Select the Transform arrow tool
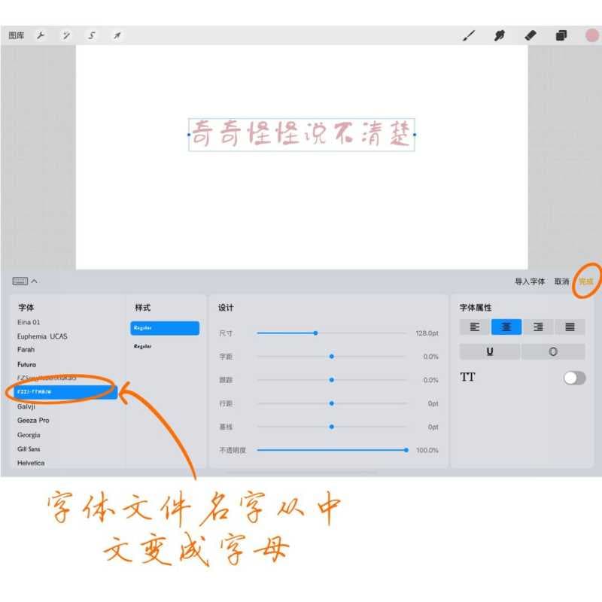 point(116,35)
